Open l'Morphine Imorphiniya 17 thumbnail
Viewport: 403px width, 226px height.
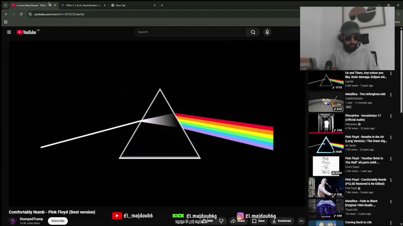coord(326,123)
